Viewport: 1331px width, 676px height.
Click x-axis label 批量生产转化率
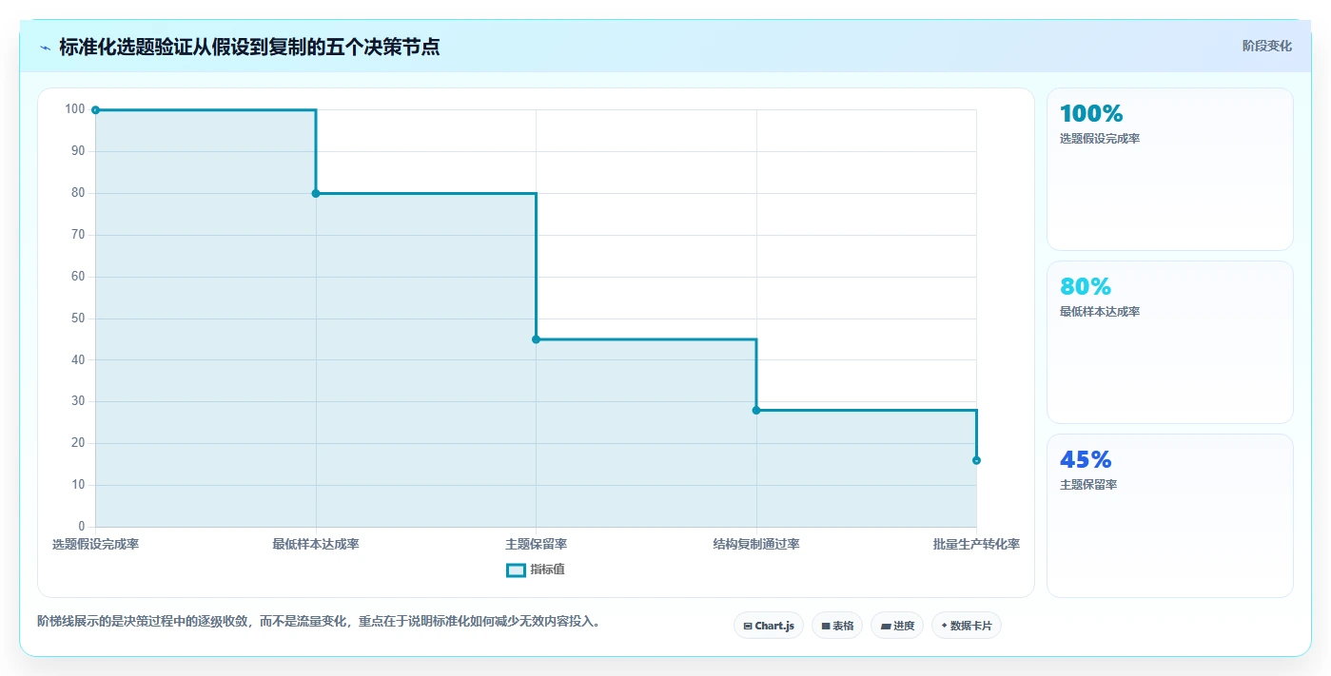976,545
